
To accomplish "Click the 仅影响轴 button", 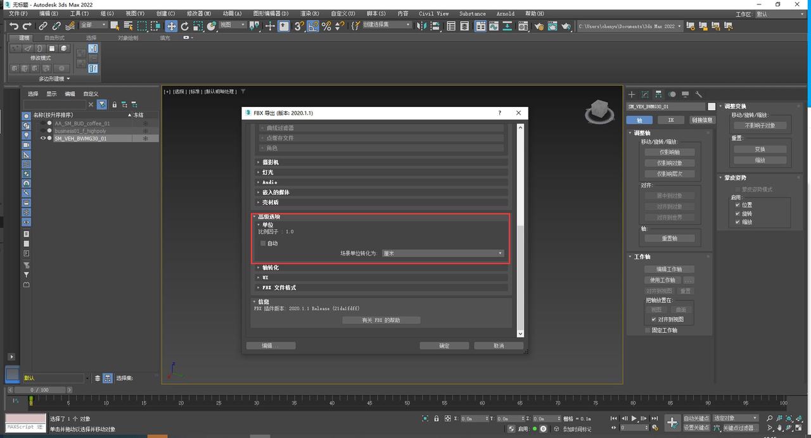I will point(670,152).
